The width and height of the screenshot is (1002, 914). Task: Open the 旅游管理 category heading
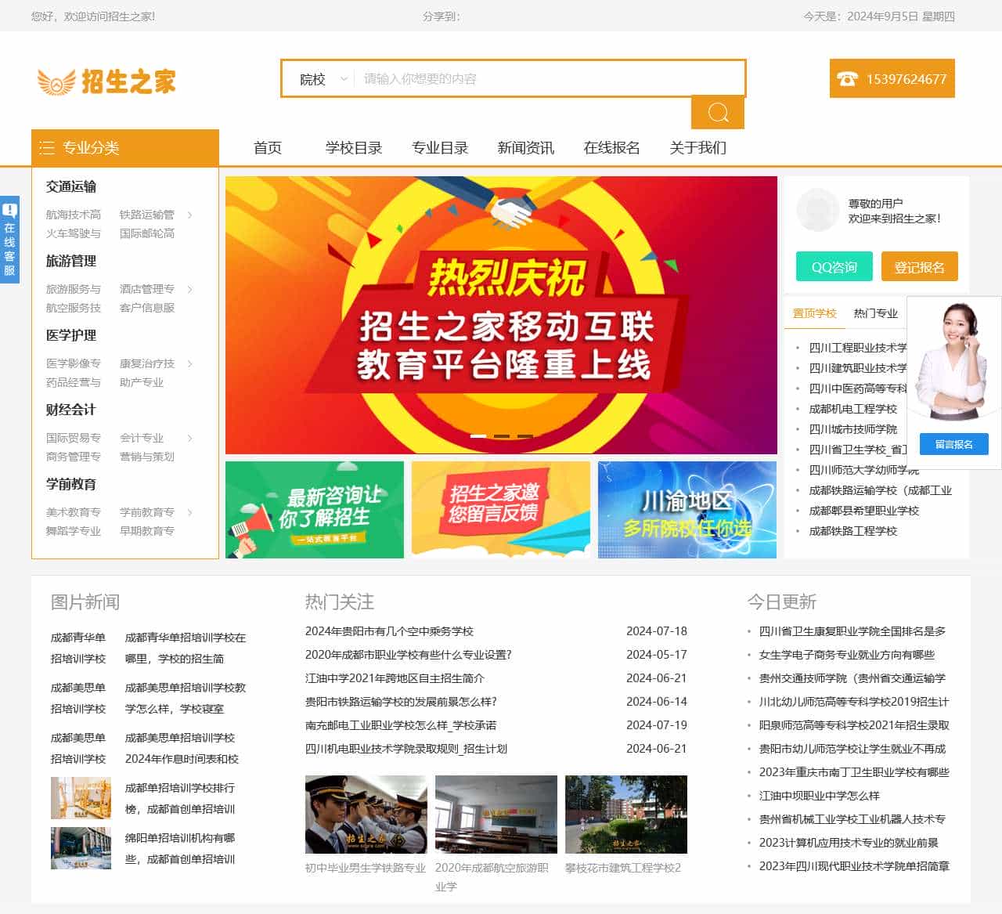click(71, 261)
